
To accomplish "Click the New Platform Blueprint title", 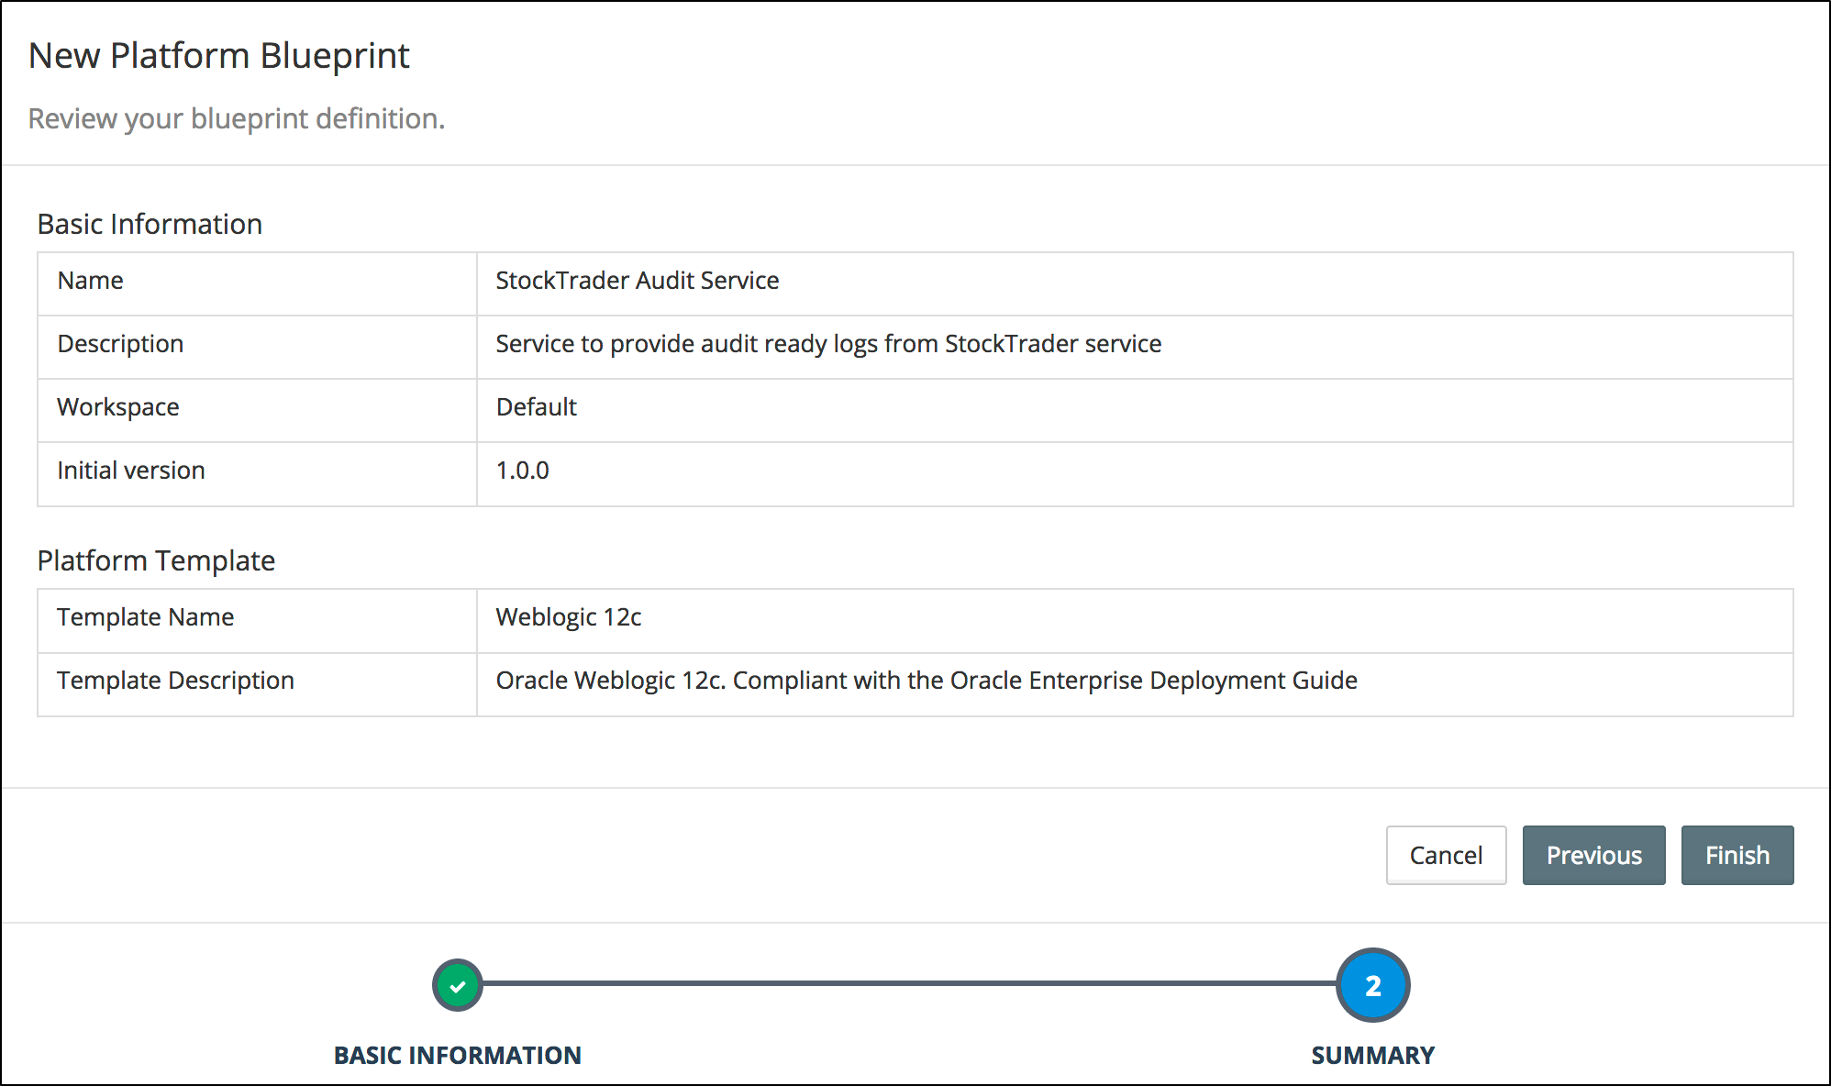I will click(218, 56).
